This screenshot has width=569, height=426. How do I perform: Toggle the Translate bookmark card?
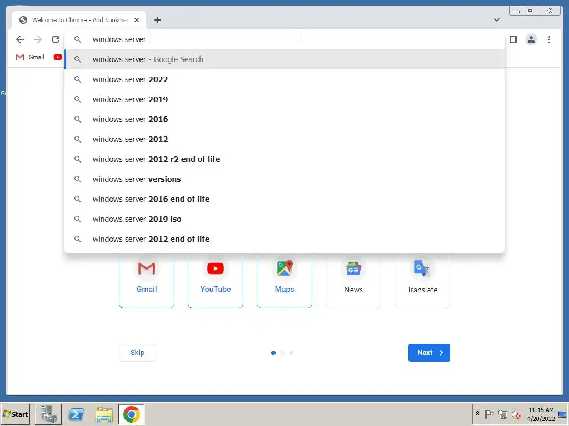point(422,281)
